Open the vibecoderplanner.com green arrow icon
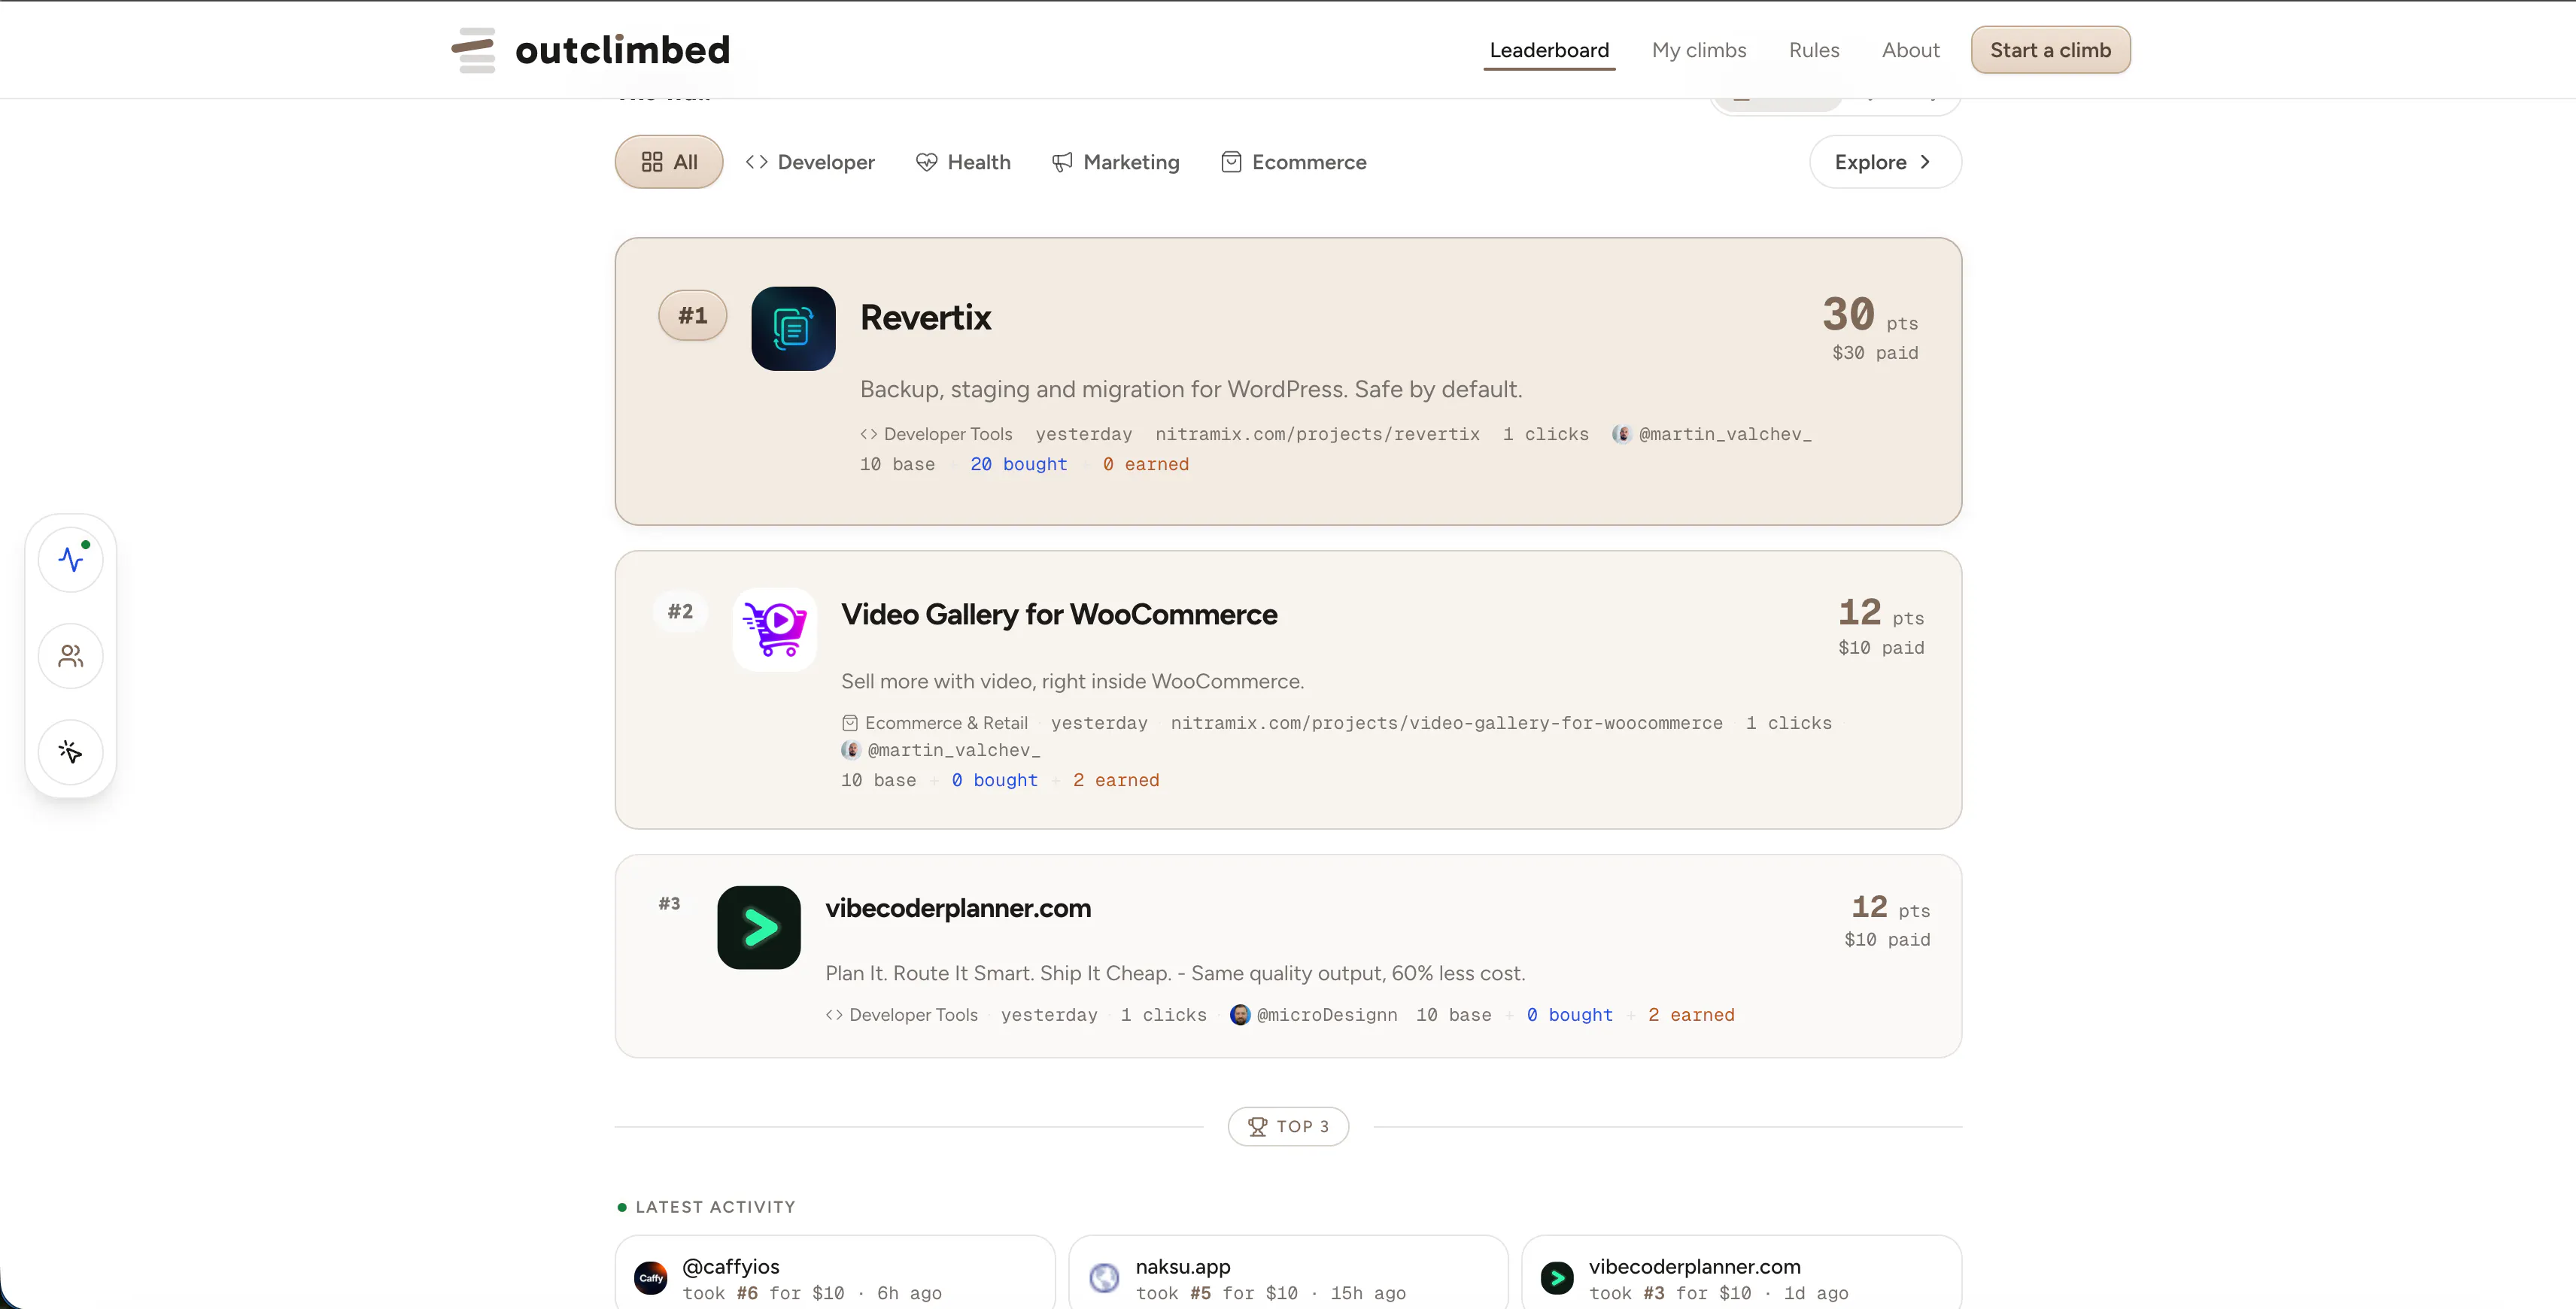This screenshot has width=2576, height=1309. (x=759, y=927)
